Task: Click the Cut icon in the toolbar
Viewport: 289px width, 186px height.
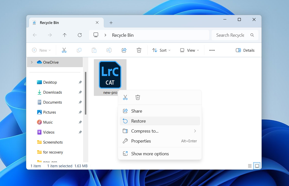Action: 64,50
